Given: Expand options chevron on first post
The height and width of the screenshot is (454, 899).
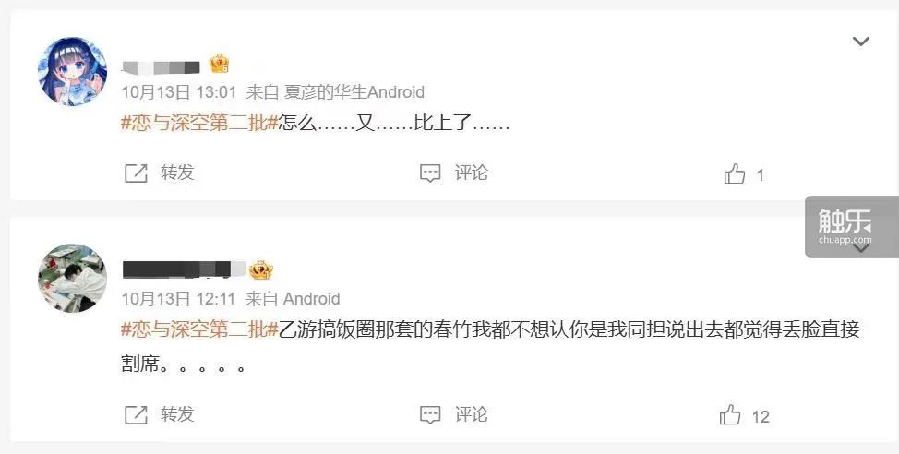Looking at the screenshot, I should tap(860, 42).
